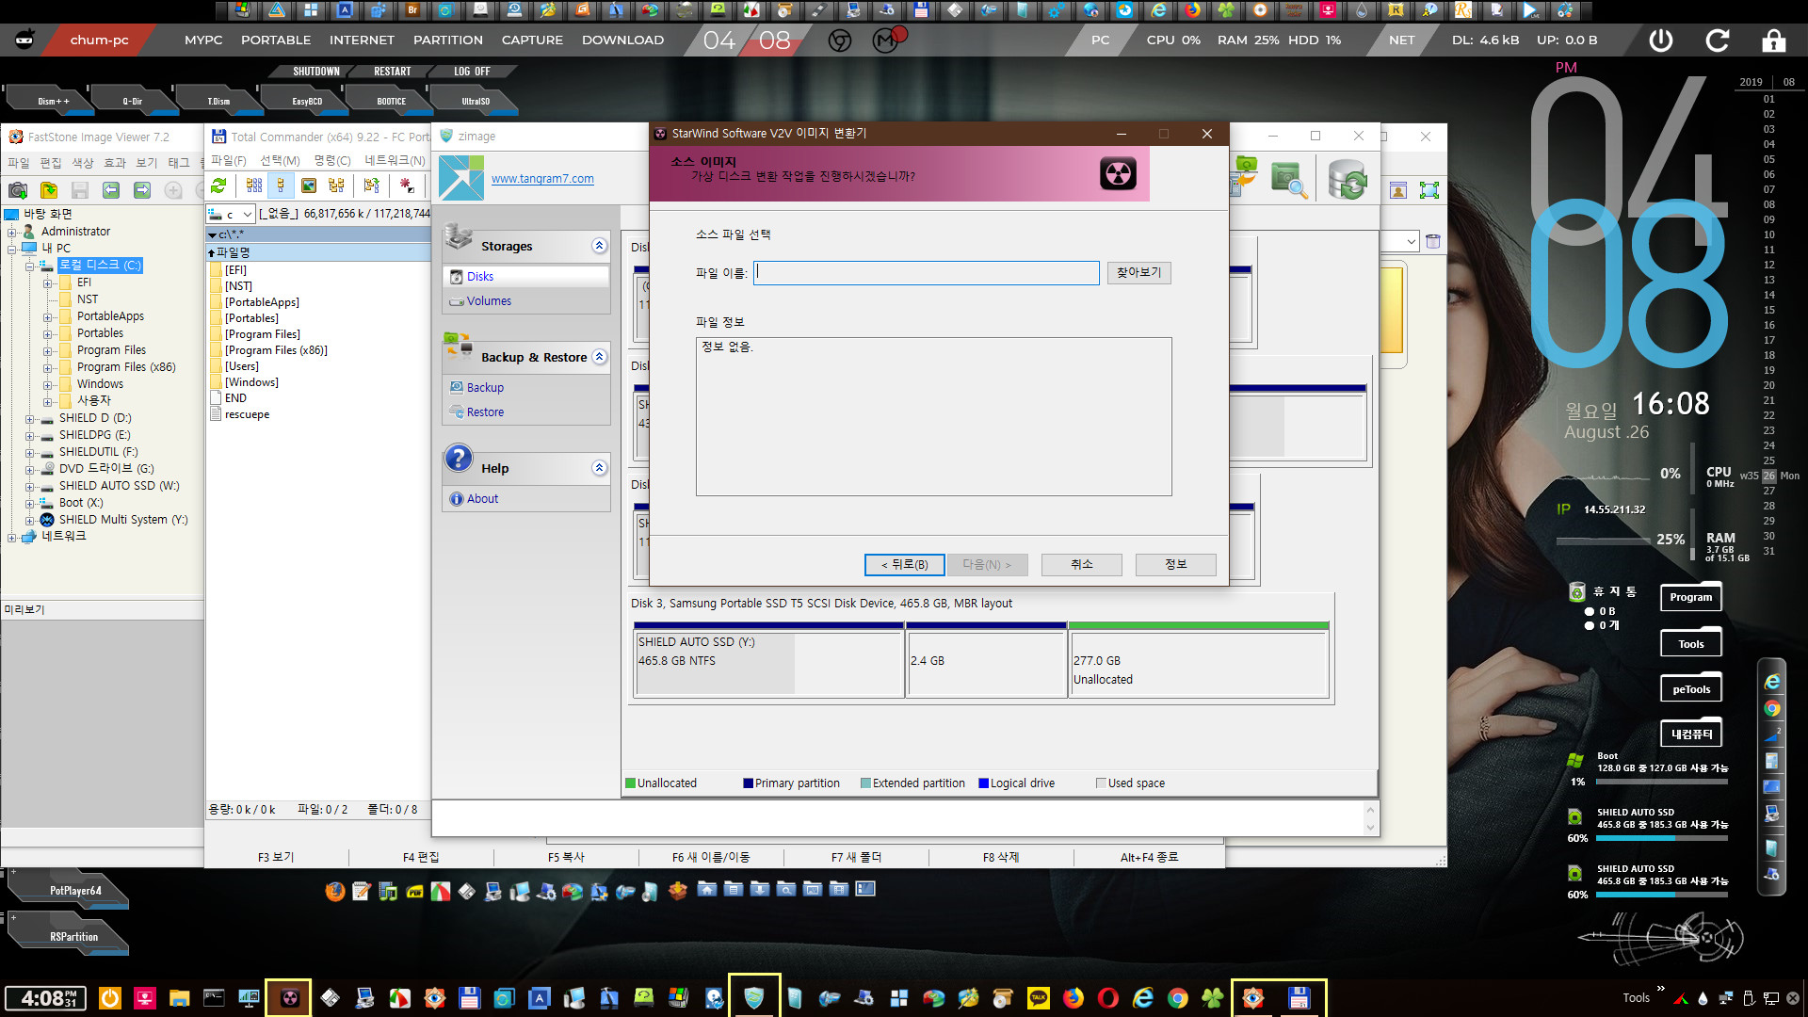This screenshot has height=1017, width=1808.
Task: Collapse Help panel in zimage
Action: [x=599, y=468]
